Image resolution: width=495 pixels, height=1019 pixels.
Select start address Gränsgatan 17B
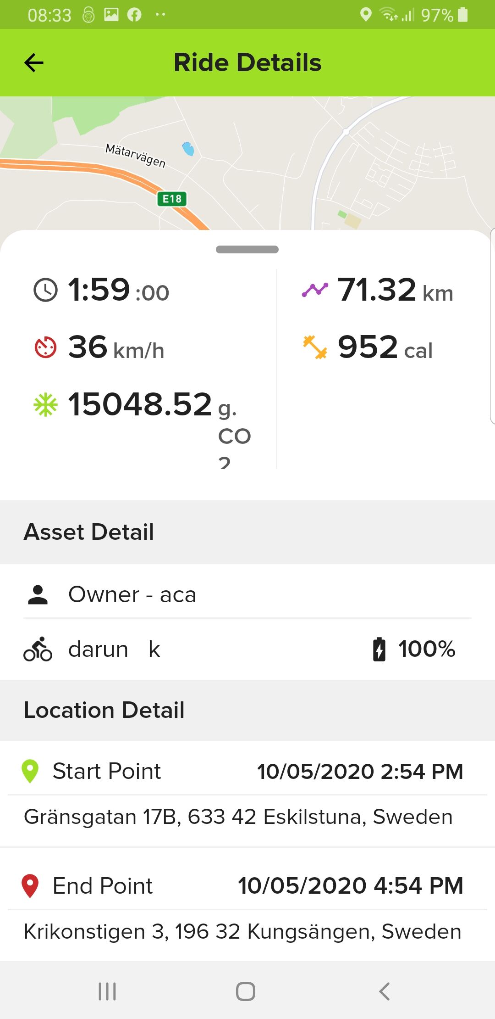(x=238, y=817)
